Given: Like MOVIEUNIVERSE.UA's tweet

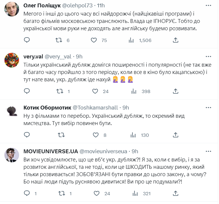Looking at the screenshot, I should click(95, 193).
